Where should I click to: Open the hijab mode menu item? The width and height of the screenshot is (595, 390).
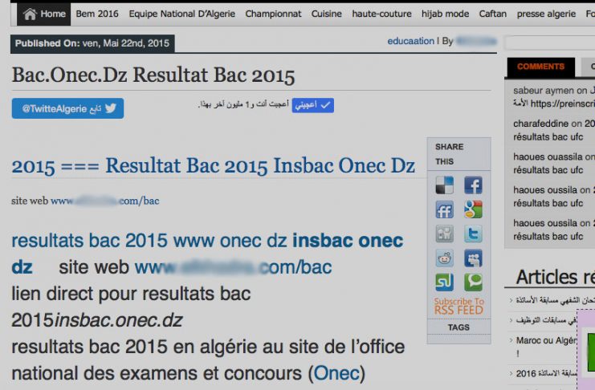445,14
